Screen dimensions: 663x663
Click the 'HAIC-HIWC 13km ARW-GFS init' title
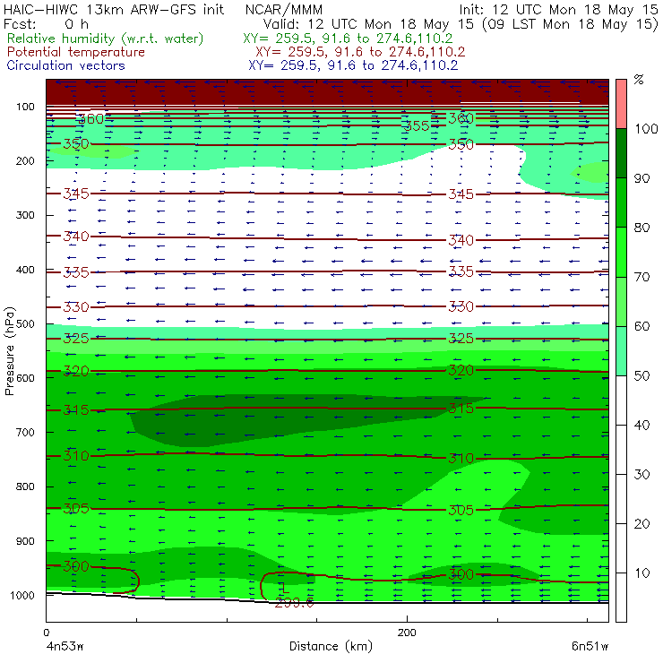pos(114,9)
